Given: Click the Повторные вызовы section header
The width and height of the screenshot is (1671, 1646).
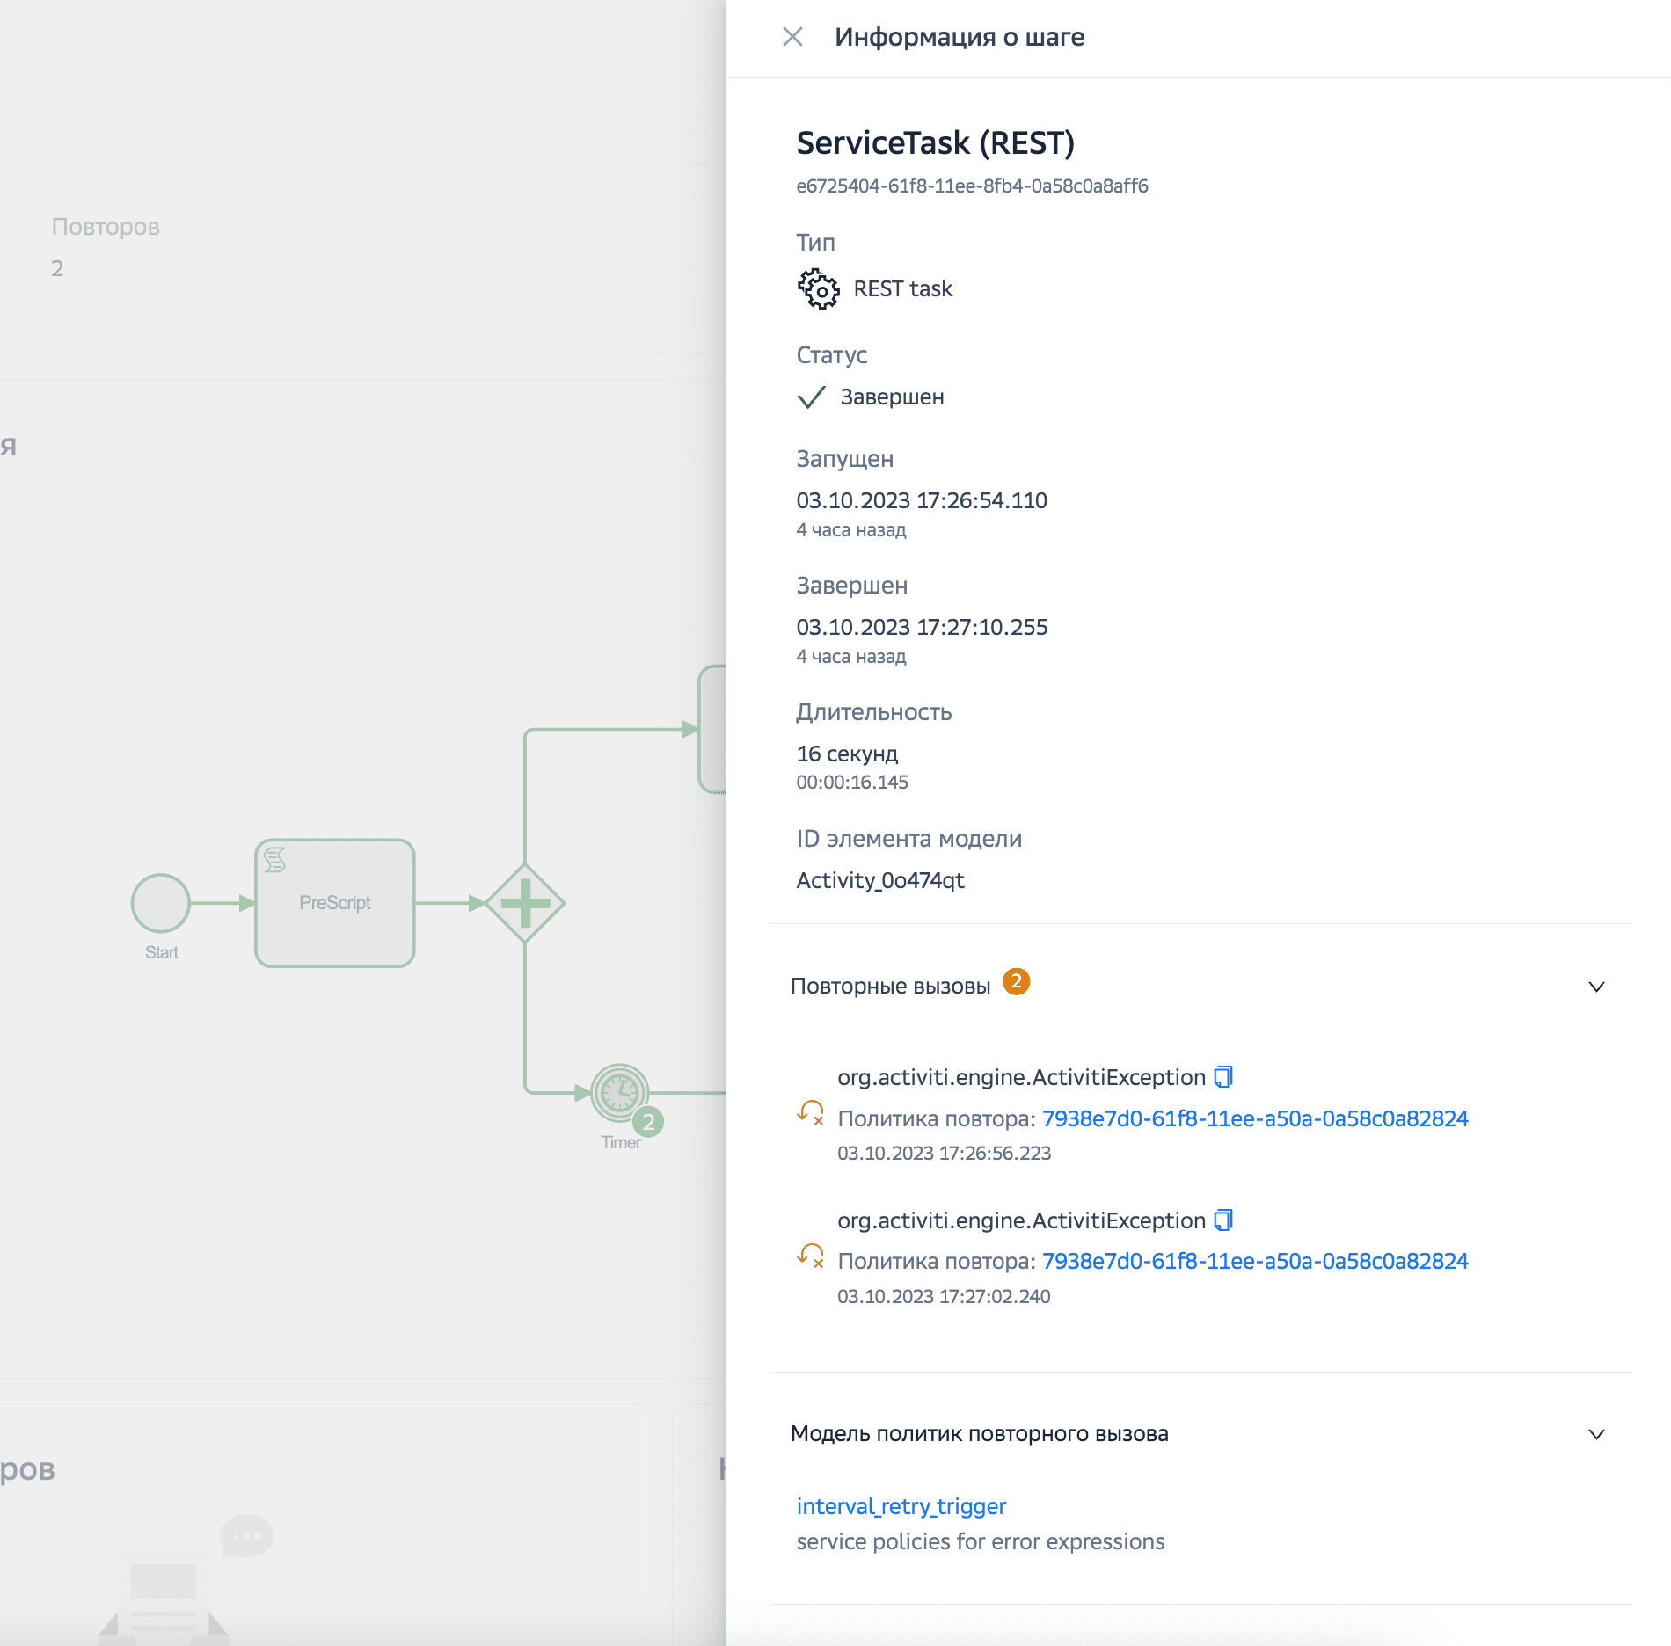Looking at the screenshot, I should (890, 987).
